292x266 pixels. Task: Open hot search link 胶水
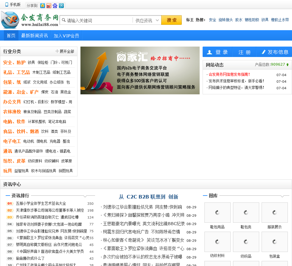click(x=239, y=20)
